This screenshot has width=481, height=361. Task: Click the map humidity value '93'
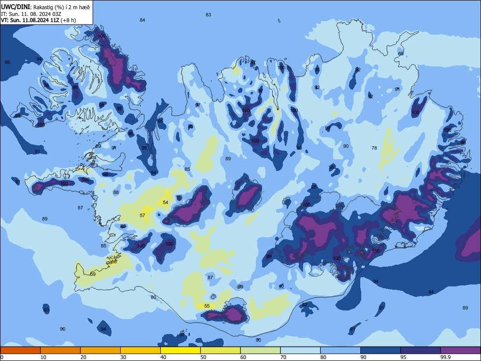click(x=46, y=309)
